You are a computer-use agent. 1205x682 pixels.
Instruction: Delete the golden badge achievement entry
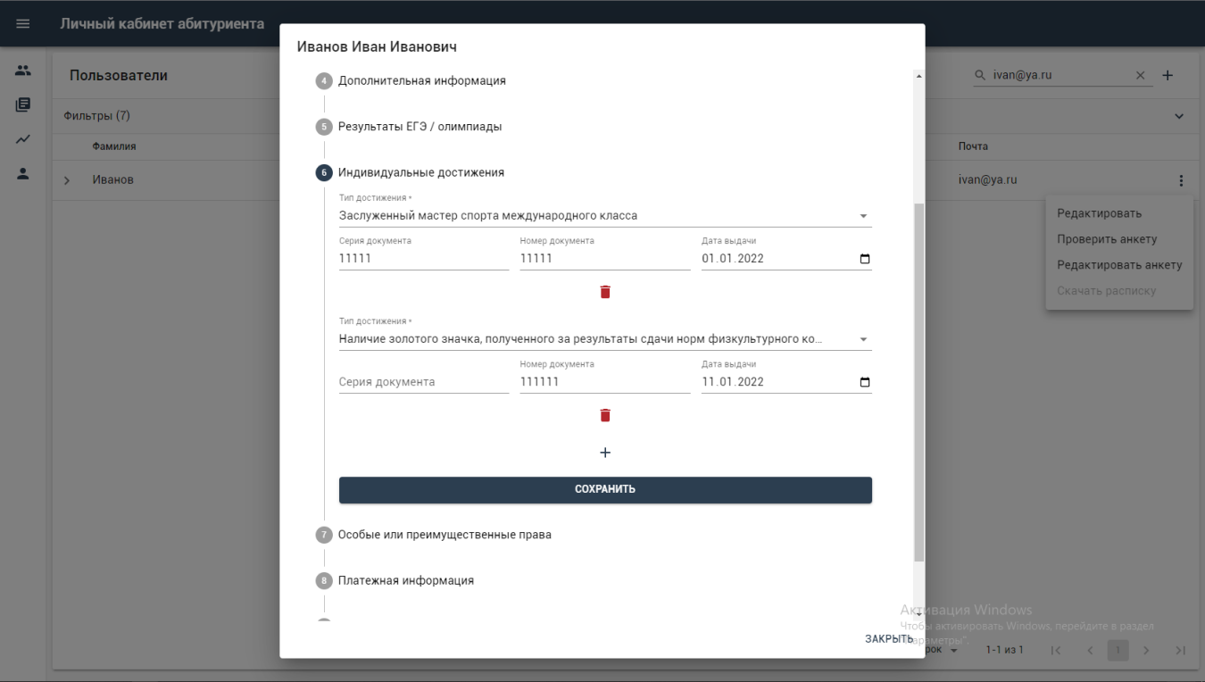point(605,415)
